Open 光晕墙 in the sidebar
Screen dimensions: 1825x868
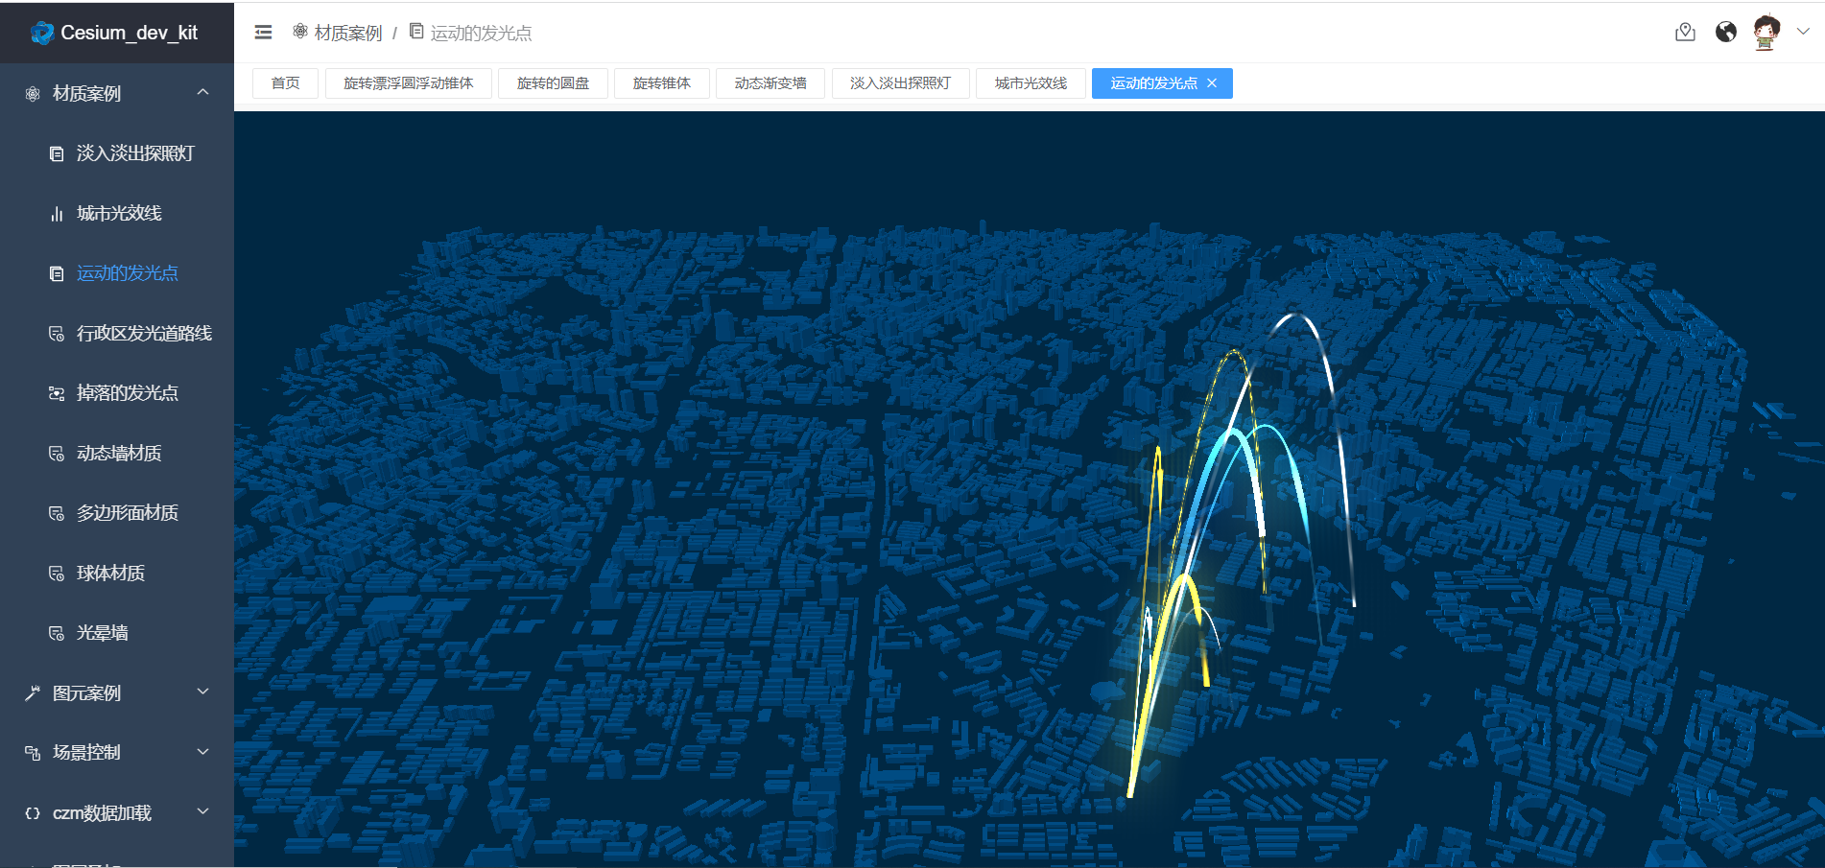click(x=117, y=633)
